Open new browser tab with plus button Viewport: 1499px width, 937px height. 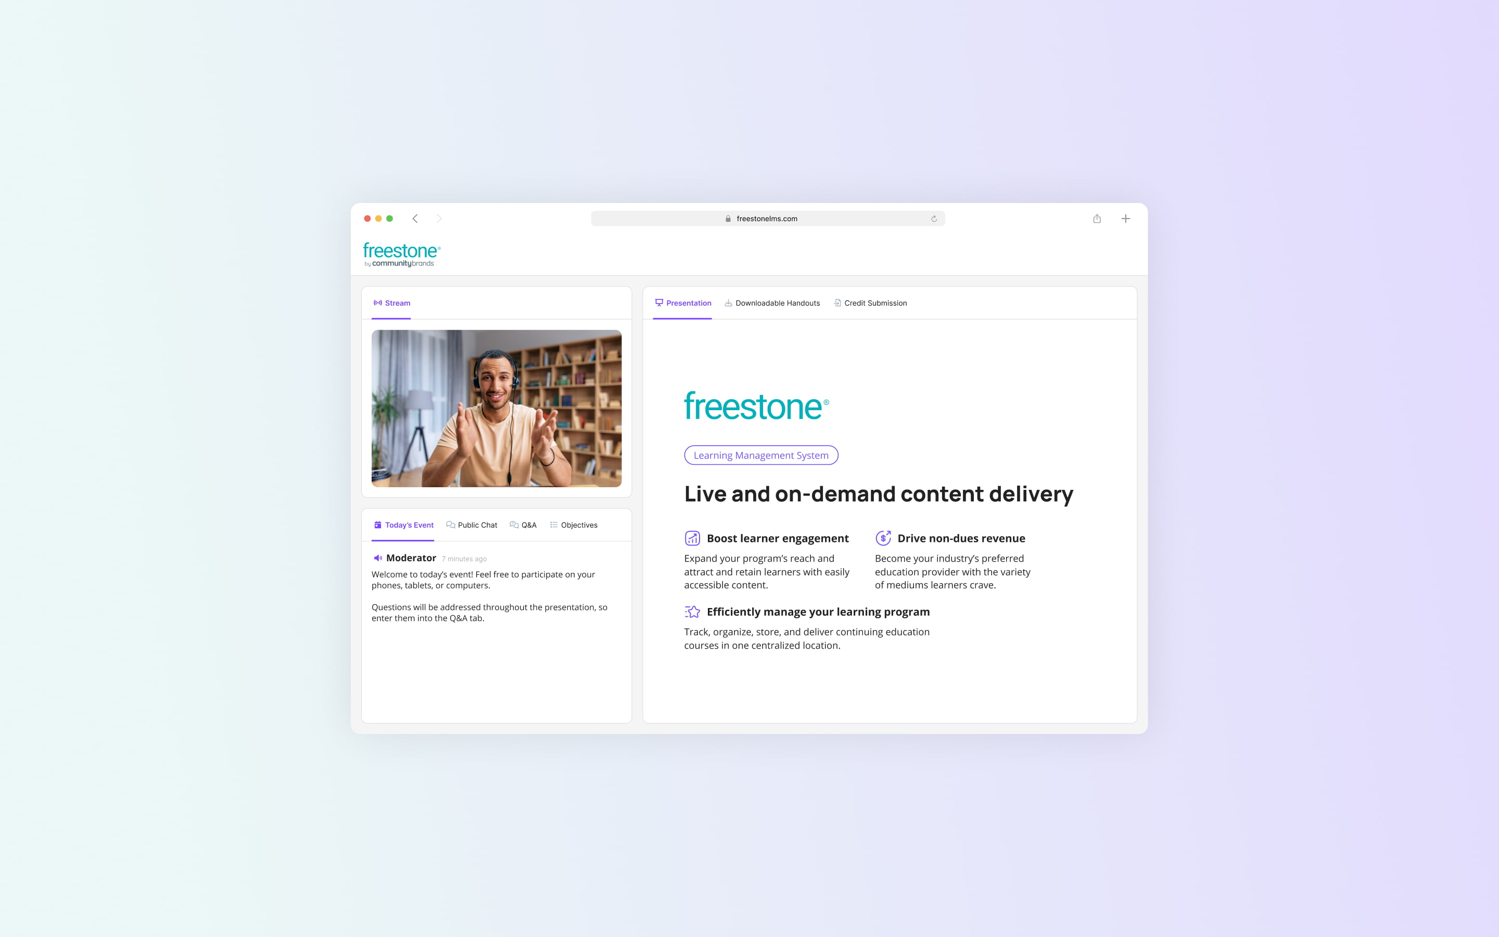1126,218
